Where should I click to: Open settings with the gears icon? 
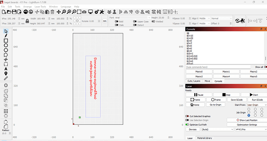97,12
